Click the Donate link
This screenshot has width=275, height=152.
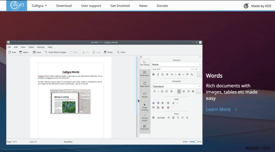coord(162,6)
